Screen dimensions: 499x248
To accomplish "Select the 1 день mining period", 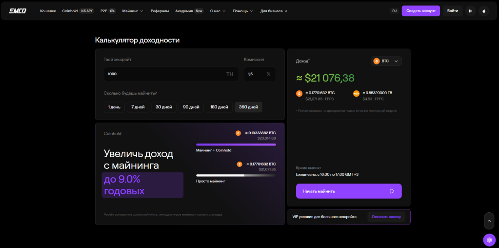I will [114, 107].
